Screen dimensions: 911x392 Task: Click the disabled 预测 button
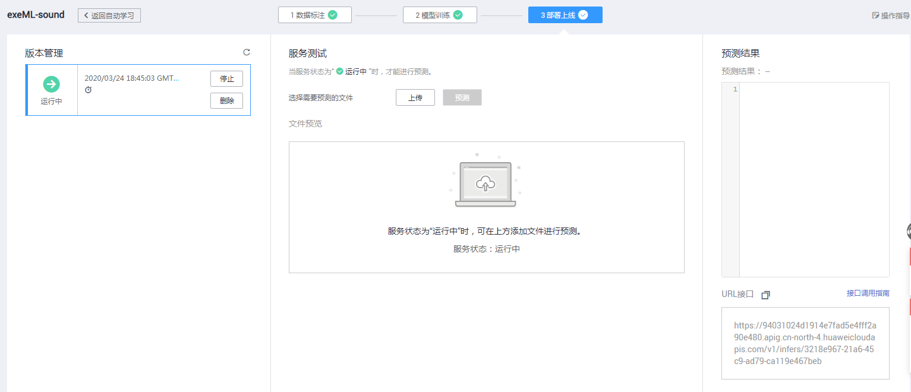coord(462,97)
